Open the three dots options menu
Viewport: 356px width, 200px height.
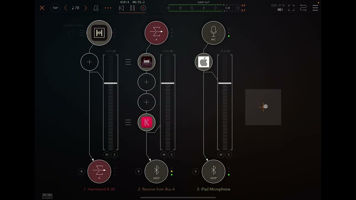(108, 8)
